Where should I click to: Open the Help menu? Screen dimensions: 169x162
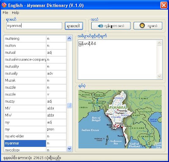pos(15,13)
